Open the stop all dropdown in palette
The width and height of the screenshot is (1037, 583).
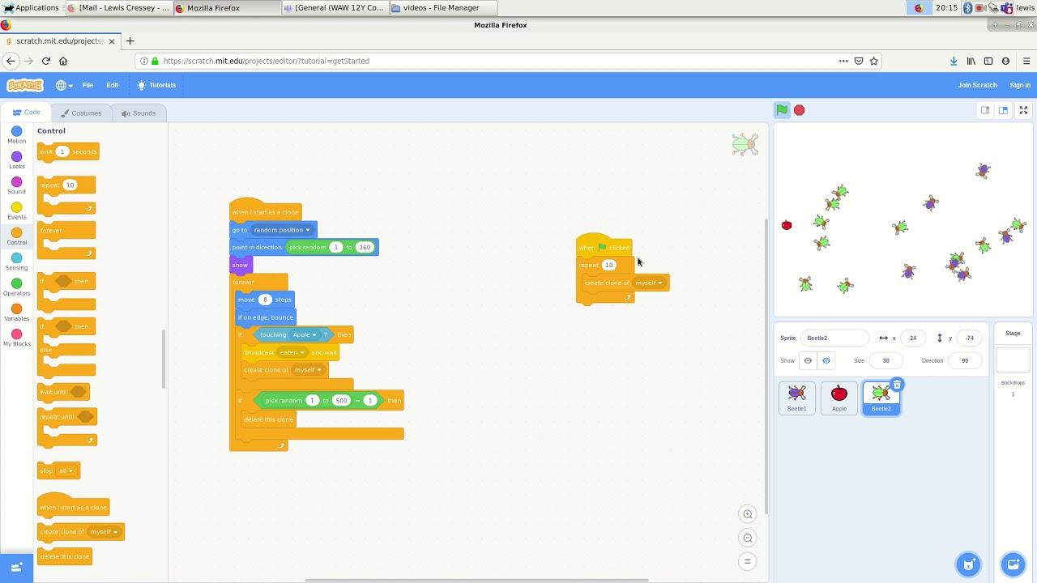click(x=66, y=470)
